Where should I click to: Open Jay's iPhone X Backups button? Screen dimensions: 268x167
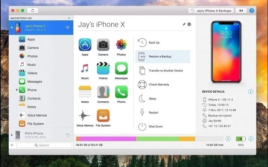point(211,11)
